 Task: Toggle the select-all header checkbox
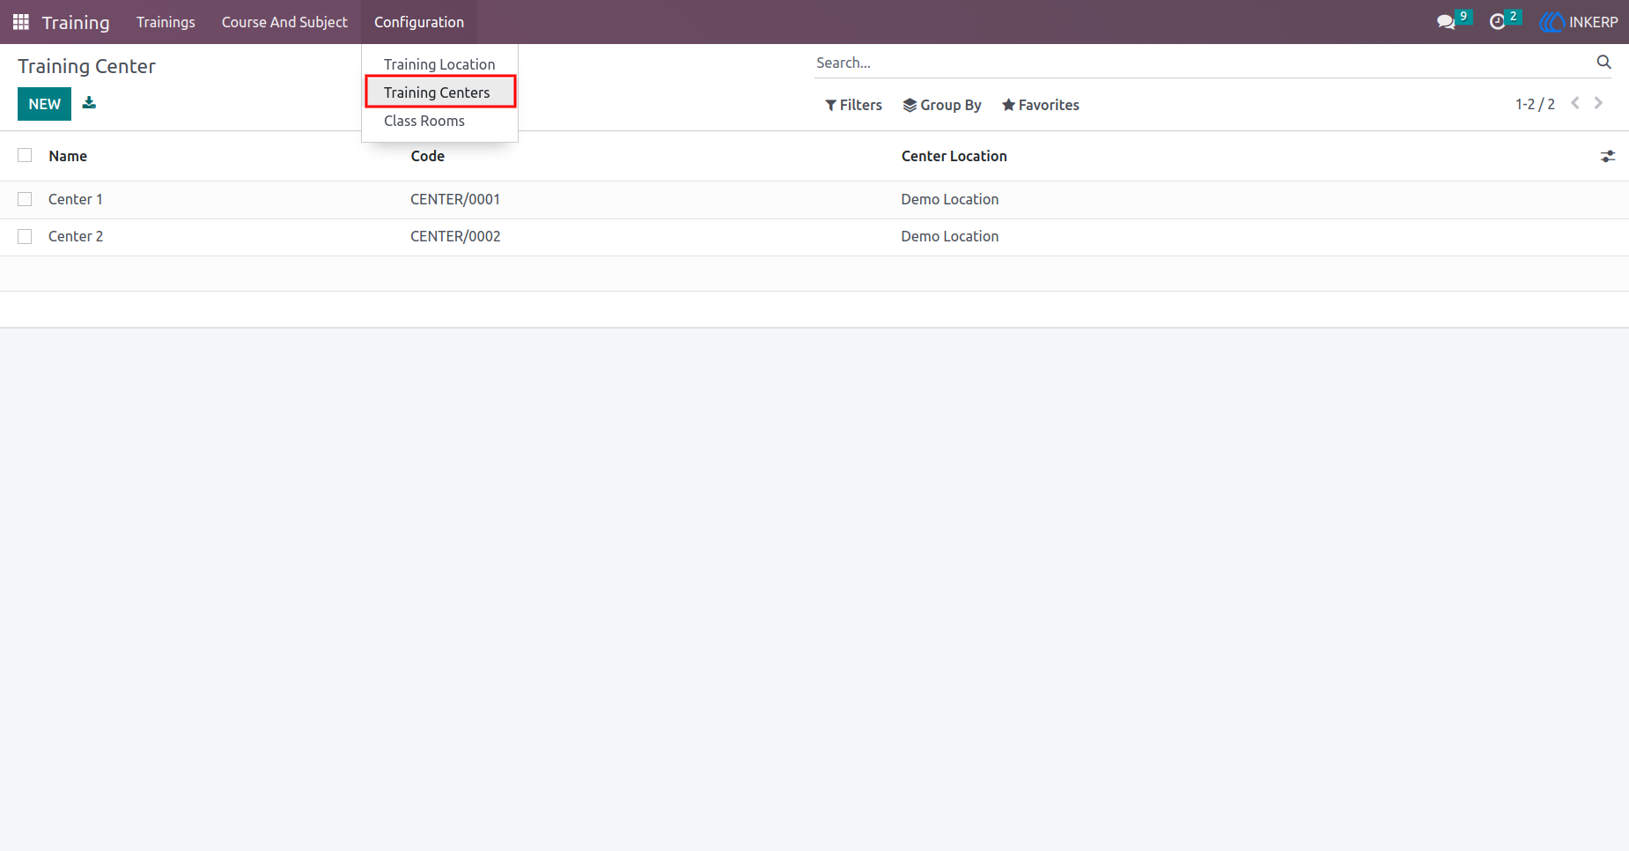25,155
